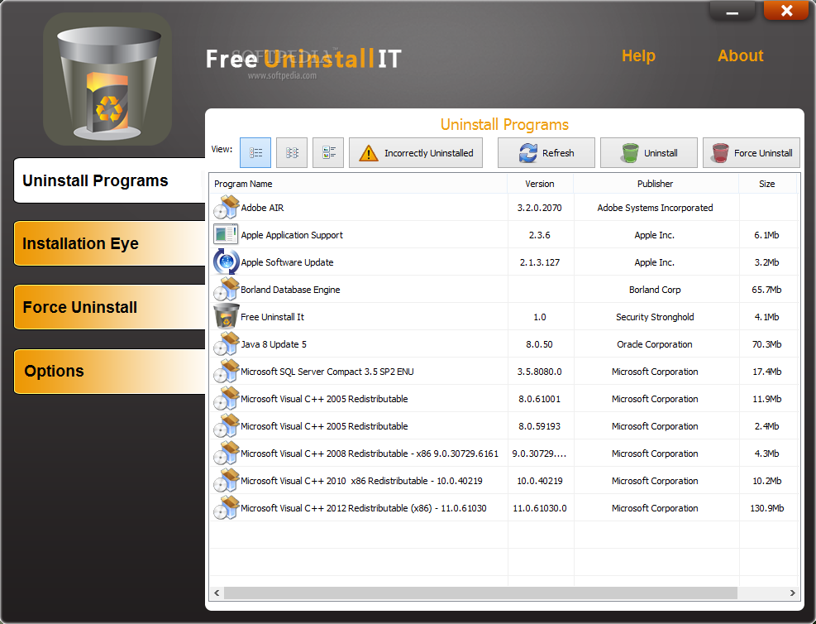Select Java 8 Update 5 name text

(274, 344)
